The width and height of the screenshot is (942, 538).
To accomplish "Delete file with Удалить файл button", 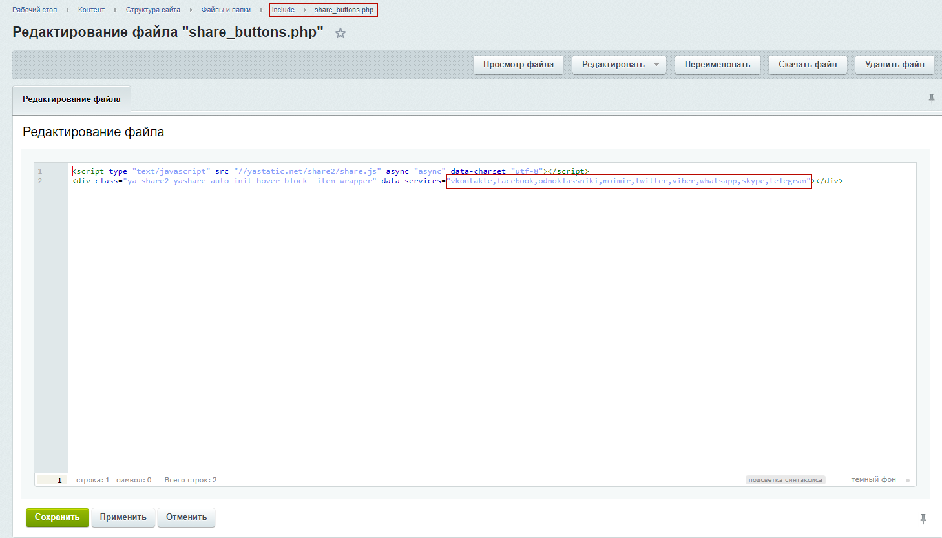I will [895, 65].
